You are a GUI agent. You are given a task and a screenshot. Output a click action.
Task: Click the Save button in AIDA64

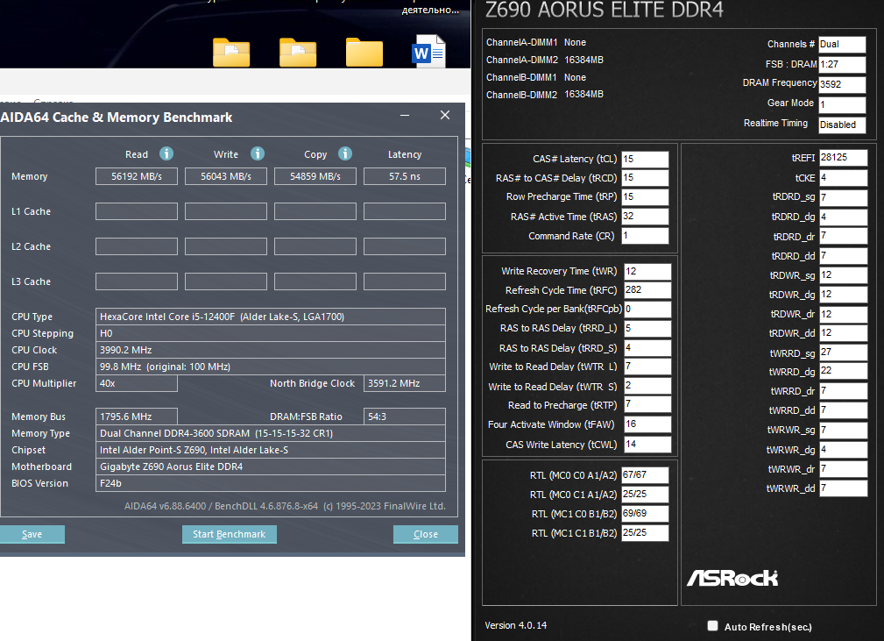(32, 534)
